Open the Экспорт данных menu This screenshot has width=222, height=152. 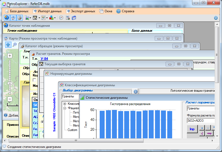pyautogui.click(x=80, y=11)
